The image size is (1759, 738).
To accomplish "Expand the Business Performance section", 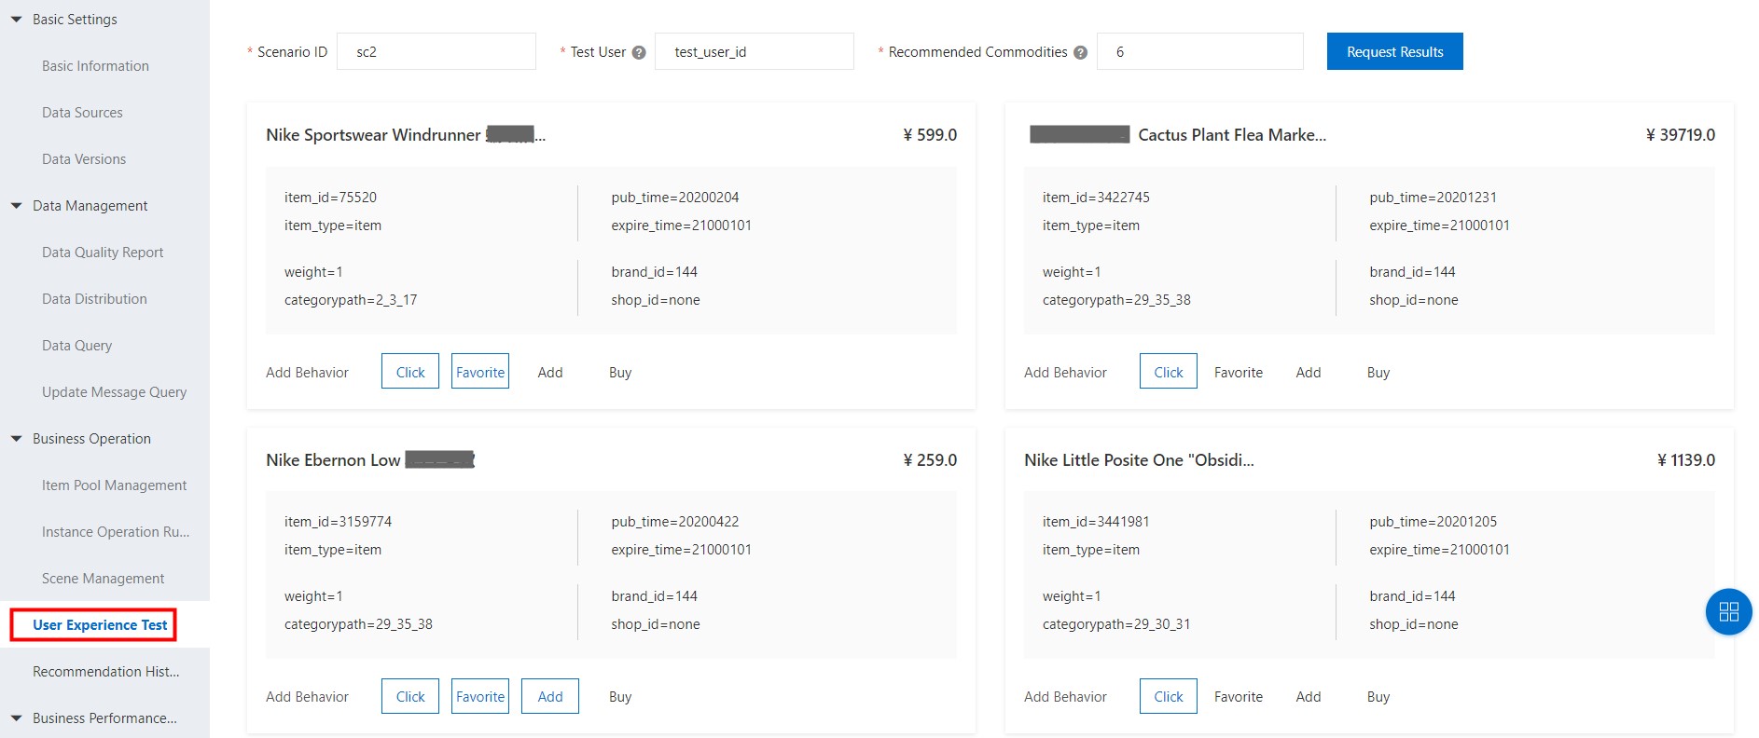I will (x=16, y=718).
